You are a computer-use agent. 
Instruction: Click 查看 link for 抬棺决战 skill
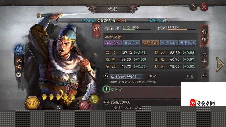(x=190, y=76)
